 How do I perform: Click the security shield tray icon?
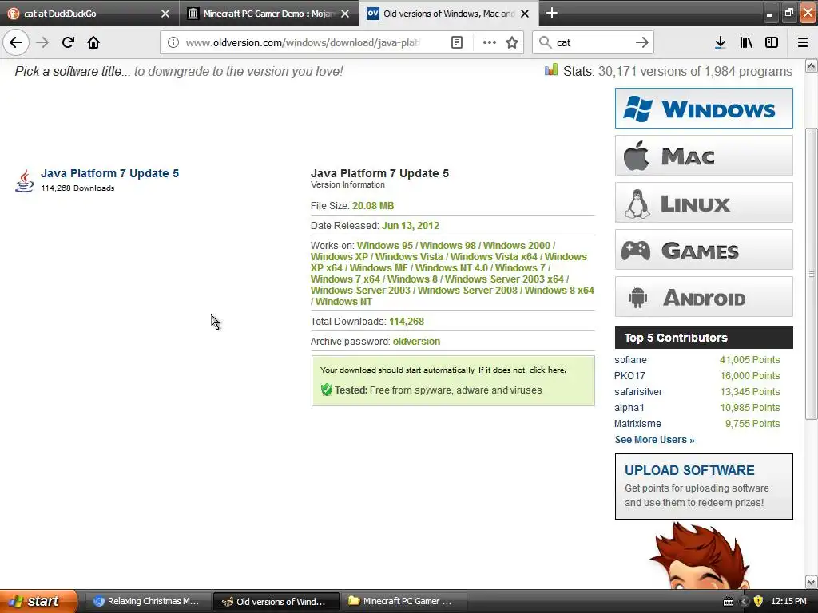pos(758,601)
